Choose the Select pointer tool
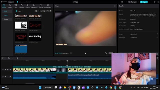 pyautogui.click(x=2, y=58)
